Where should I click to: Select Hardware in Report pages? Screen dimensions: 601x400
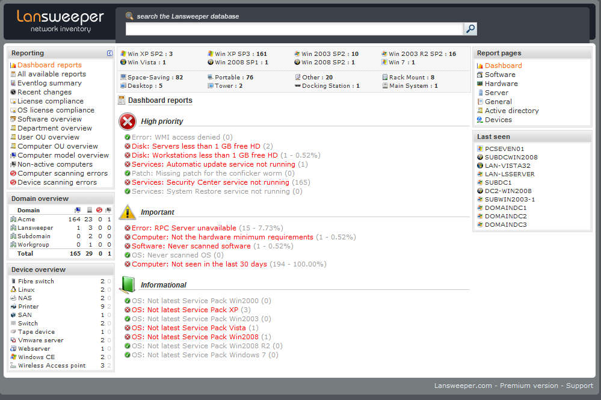click(x=501, y=84)
